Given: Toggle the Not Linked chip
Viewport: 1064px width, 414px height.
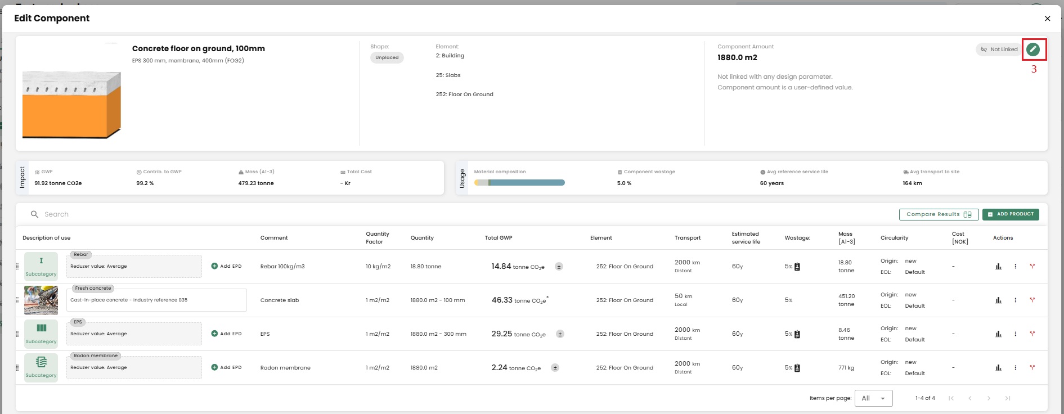Looking at the screenshot, I should tap(999, 49).
